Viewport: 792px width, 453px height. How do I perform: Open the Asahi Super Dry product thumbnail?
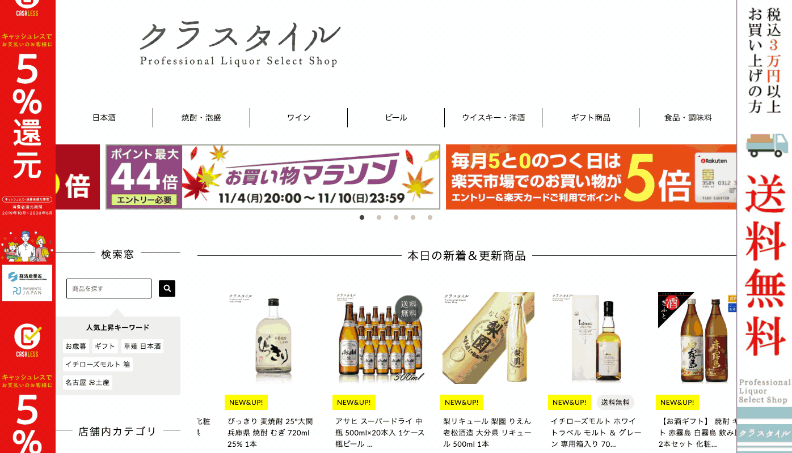pyautogui.click(x=378, y=338)
